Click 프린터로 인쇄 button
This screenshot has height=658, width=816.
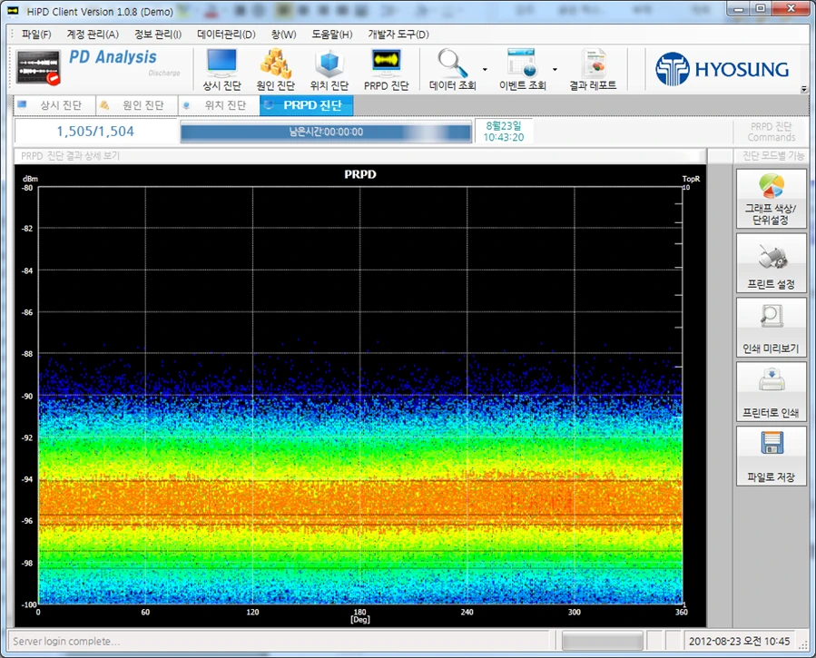[x=772, y=392]
